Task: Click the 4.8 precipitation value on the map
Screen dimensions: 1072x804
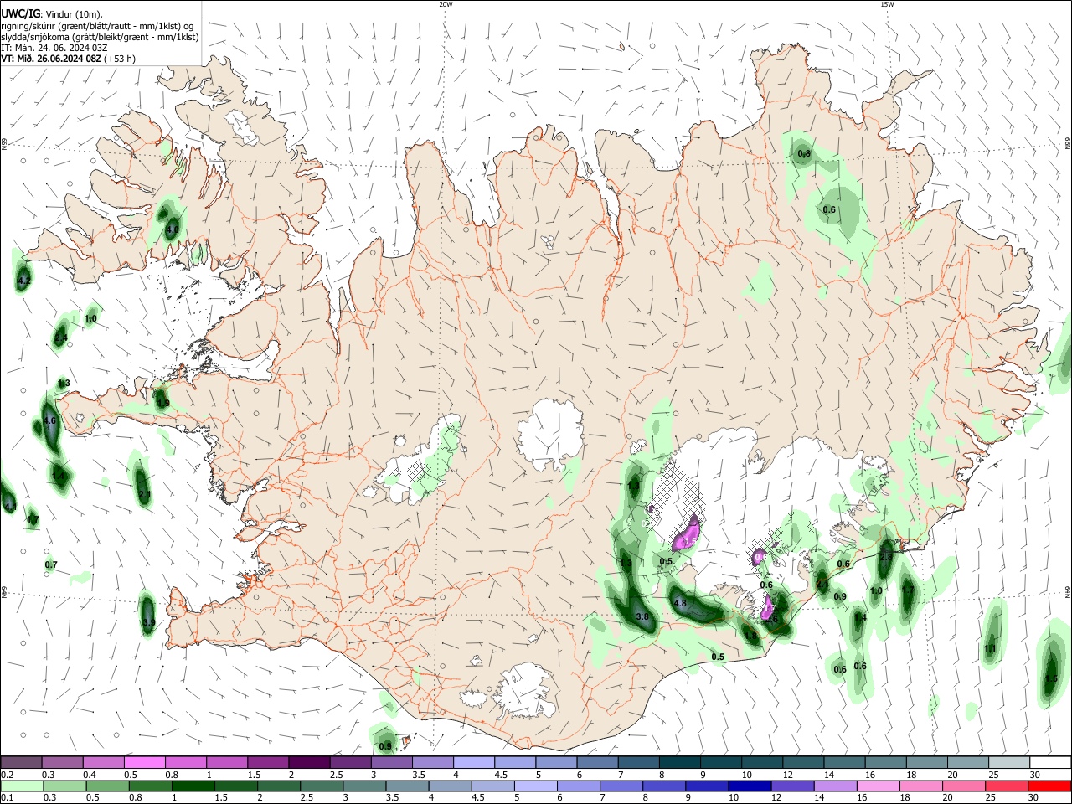Action: [x=680, y=603]
